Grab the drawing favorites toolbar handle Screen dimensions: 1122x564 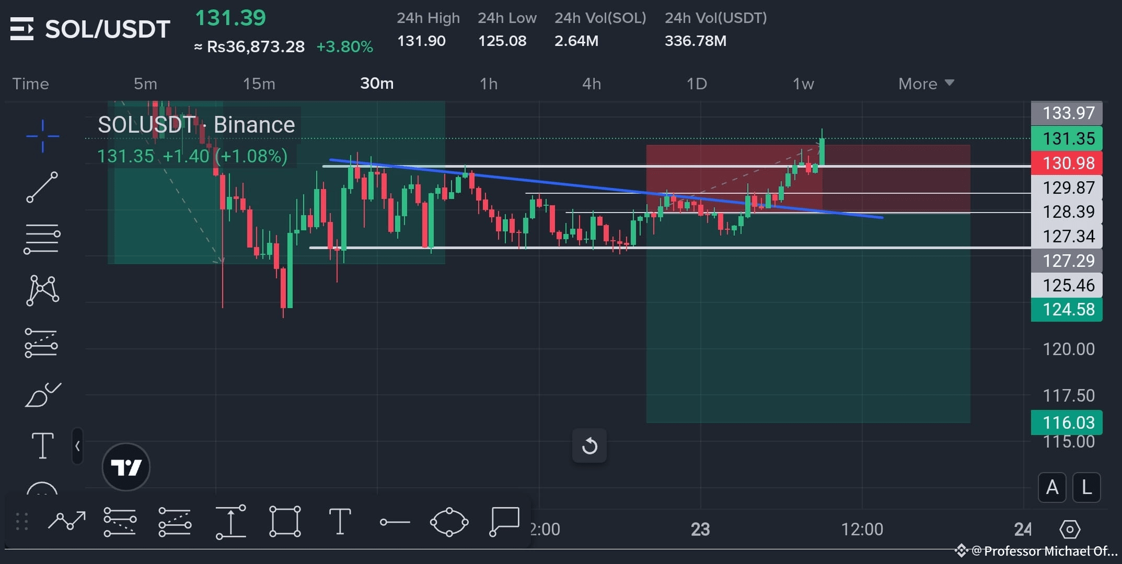21,522
